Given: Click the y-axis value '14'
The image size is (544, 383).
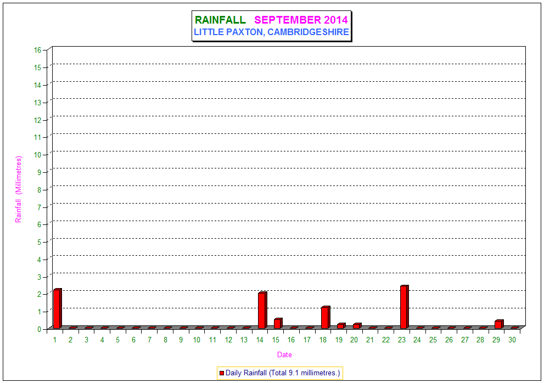Looking at the screenshot, I should click(x=37, y=85).
